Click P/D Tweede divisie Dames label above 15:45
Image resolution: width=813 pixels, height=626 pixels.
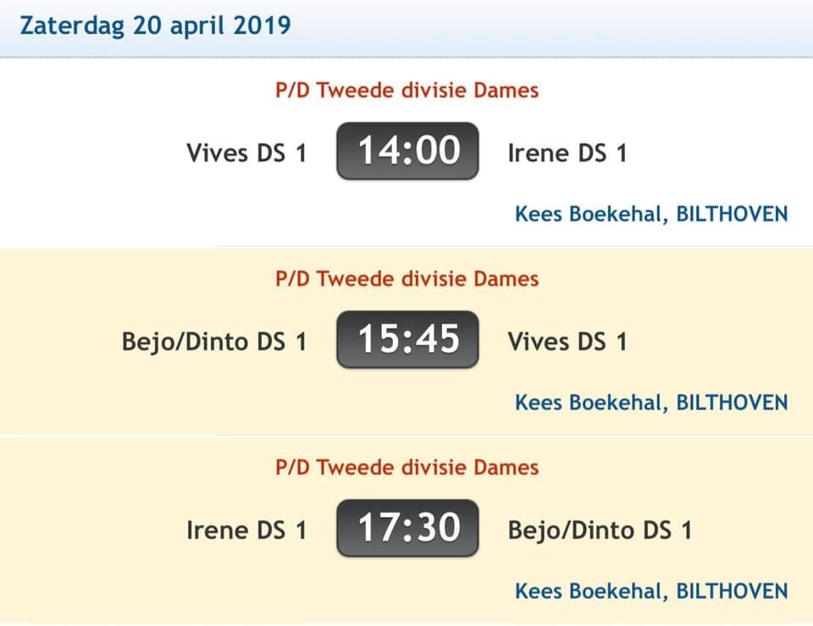(406, 278)
